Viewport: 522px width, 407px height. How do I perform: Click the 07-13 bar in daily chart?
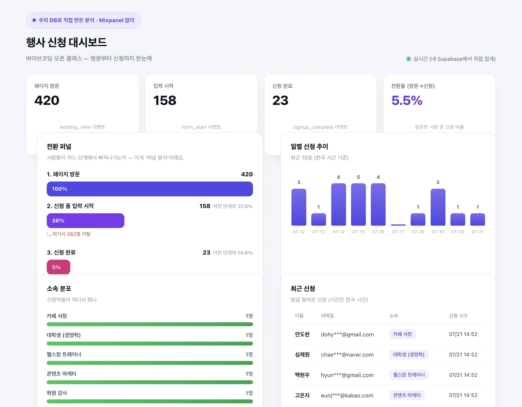click(319, 219)
